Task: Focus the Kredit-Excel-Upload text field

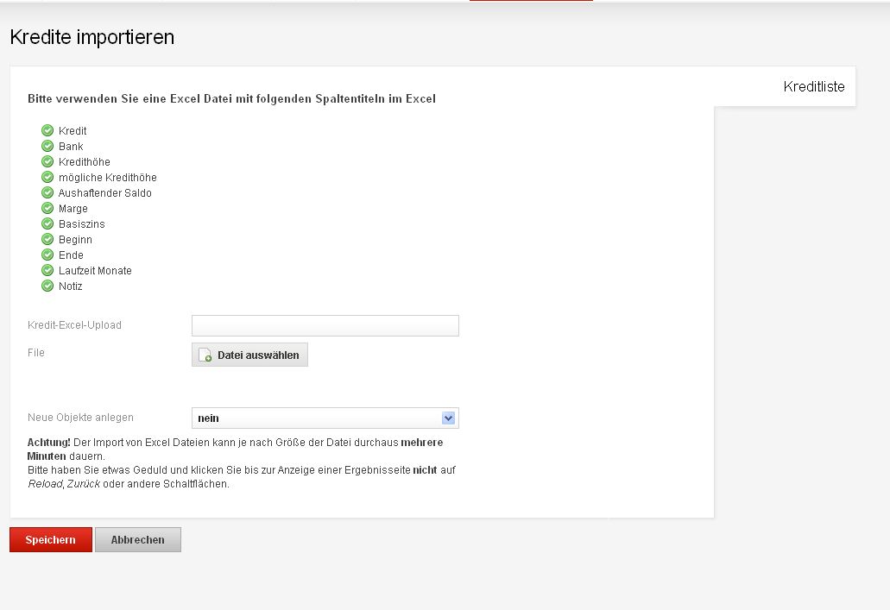Action: [x=325, y=326]
